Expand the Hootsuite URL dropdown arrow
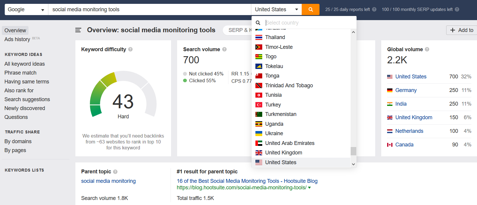This screenshot has height=205, width=477. [x=309, y=187]
